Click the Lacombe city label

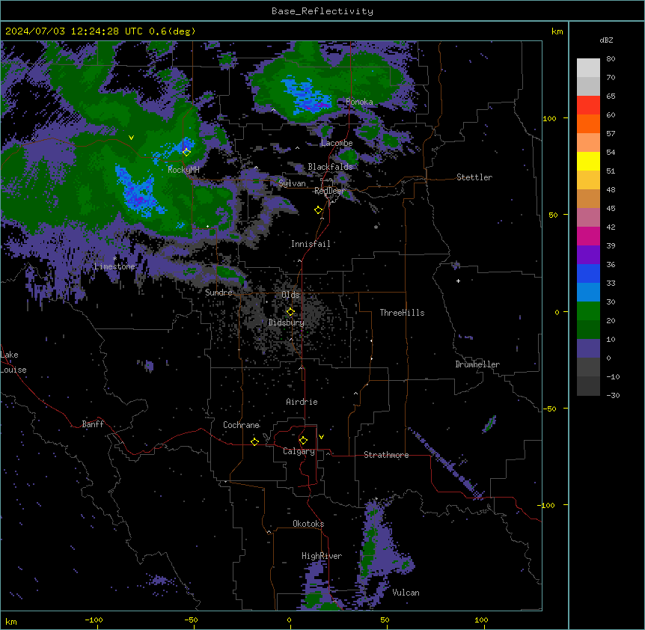pos(337,143)
